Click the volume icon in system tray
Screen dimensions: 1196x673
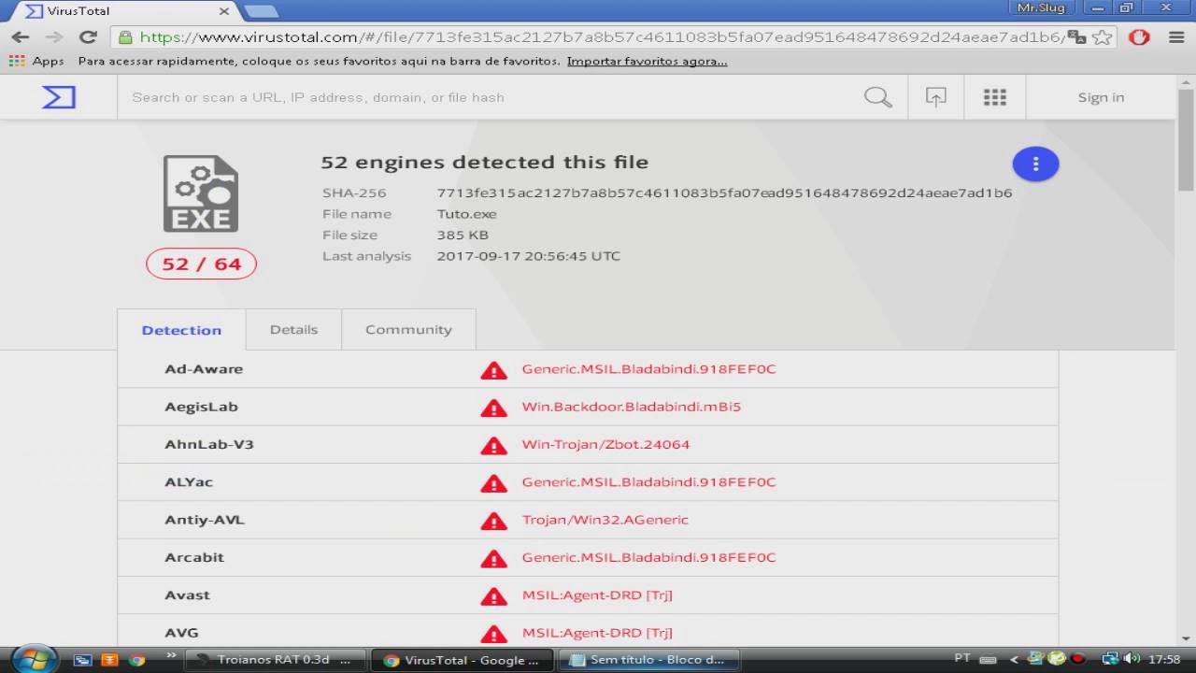click(x=1132, y=659)
